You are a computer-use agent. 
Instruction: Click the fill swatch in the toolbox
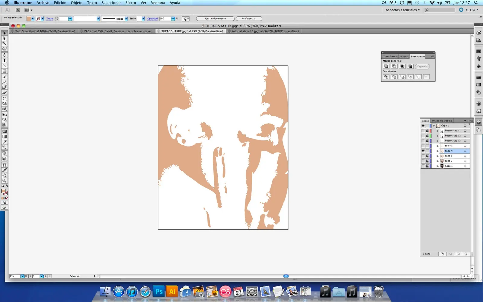point(3,191)
